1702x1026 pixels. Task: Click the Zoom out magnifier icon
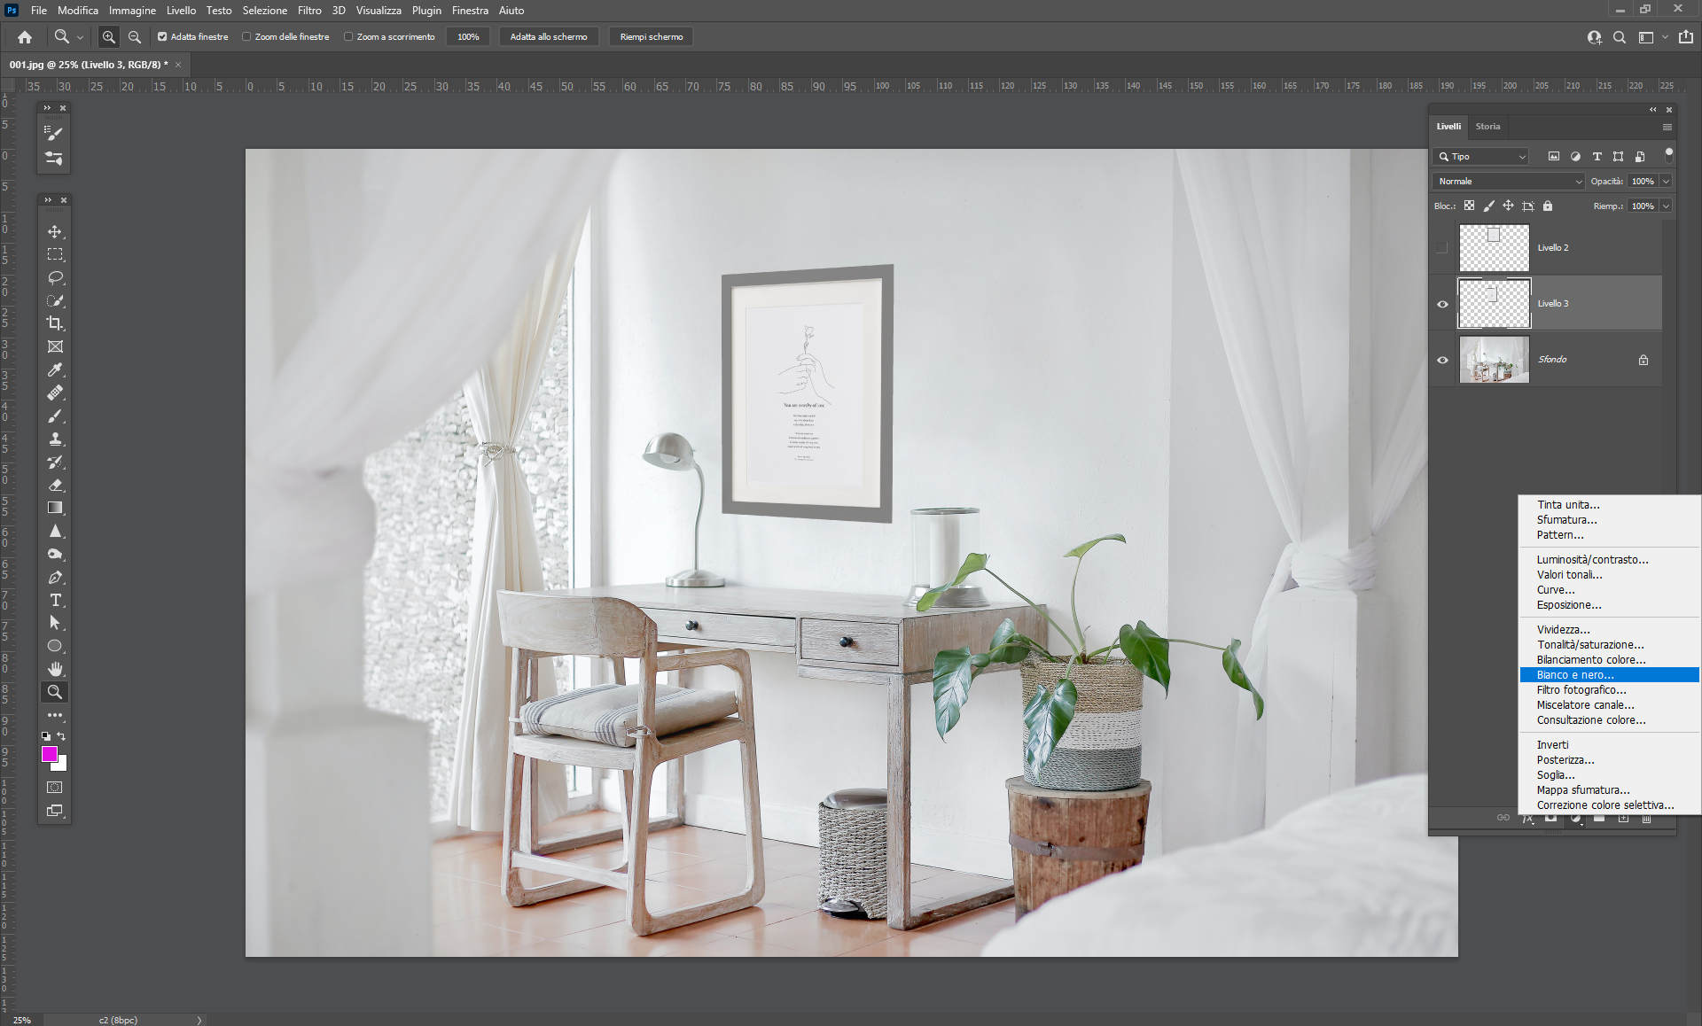point(135,37)
